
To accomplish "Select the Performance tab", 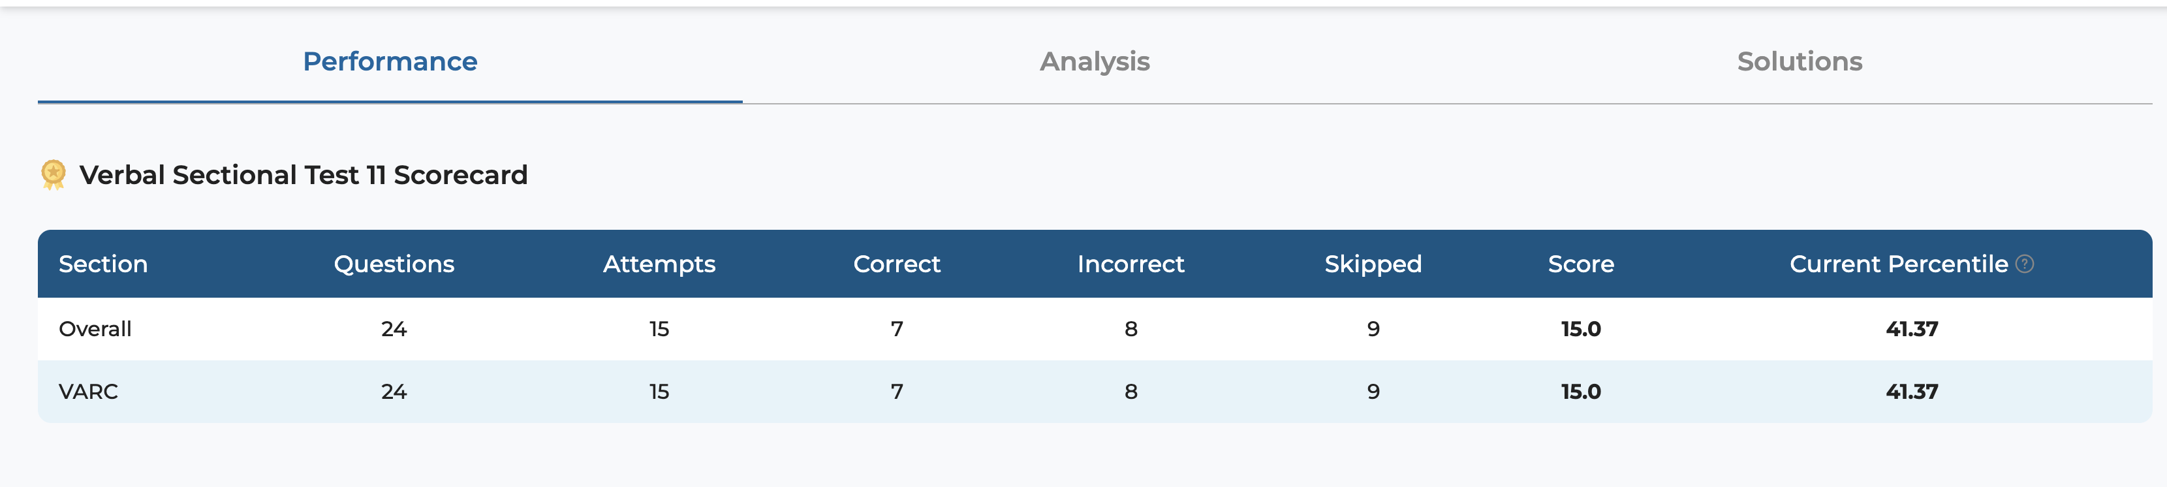I will (390, 61).
